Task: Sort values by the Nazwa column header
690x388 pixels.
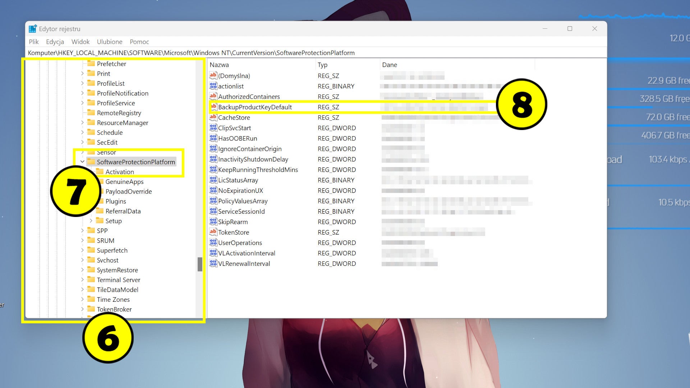Action: coord(262,65)
